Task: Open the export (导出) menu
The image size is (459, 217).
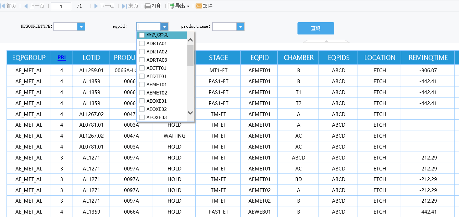Action: tap(178, 6)
